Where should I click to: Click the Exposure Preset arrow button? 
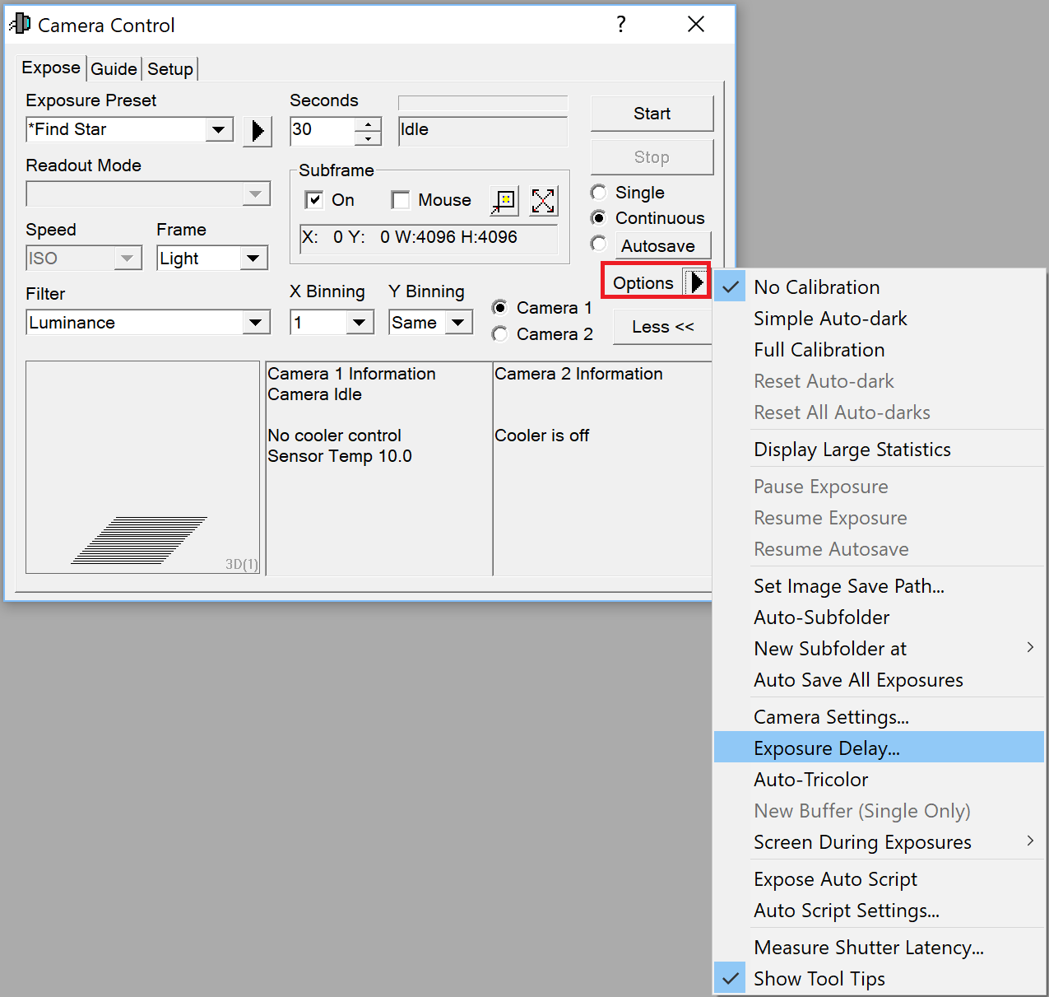click(x=258, y=131)
